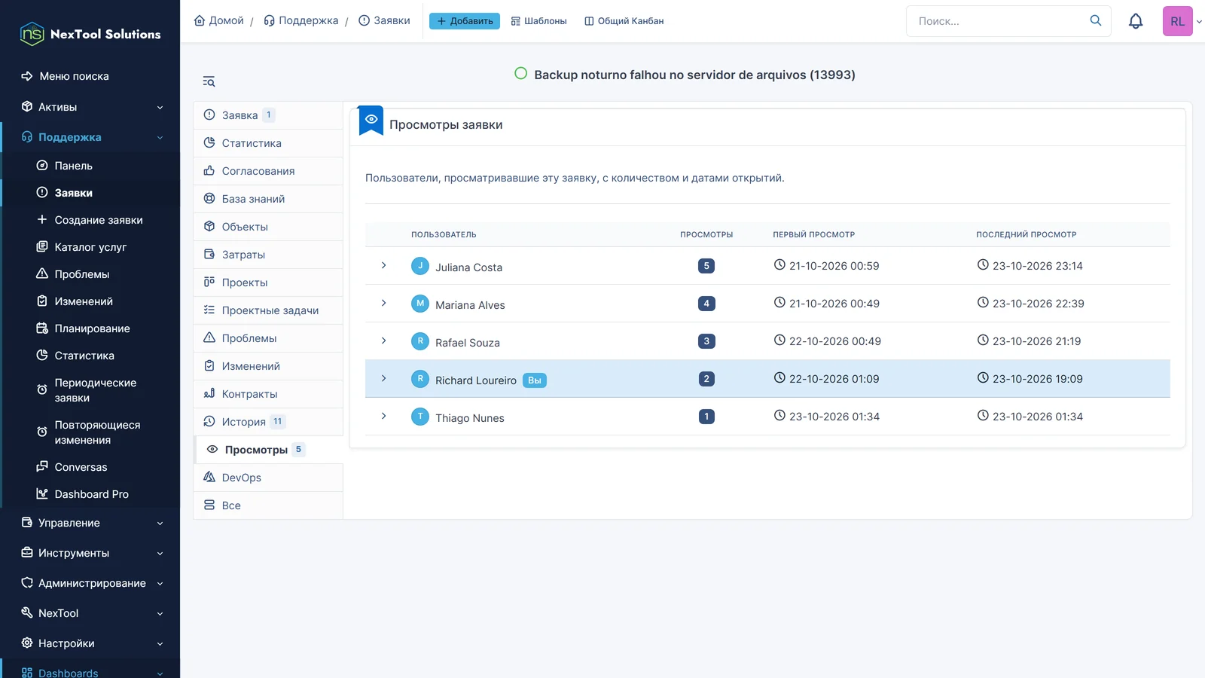Click the green ticket status circle
The image size is (1205, 678).
[x=520, y=74]
